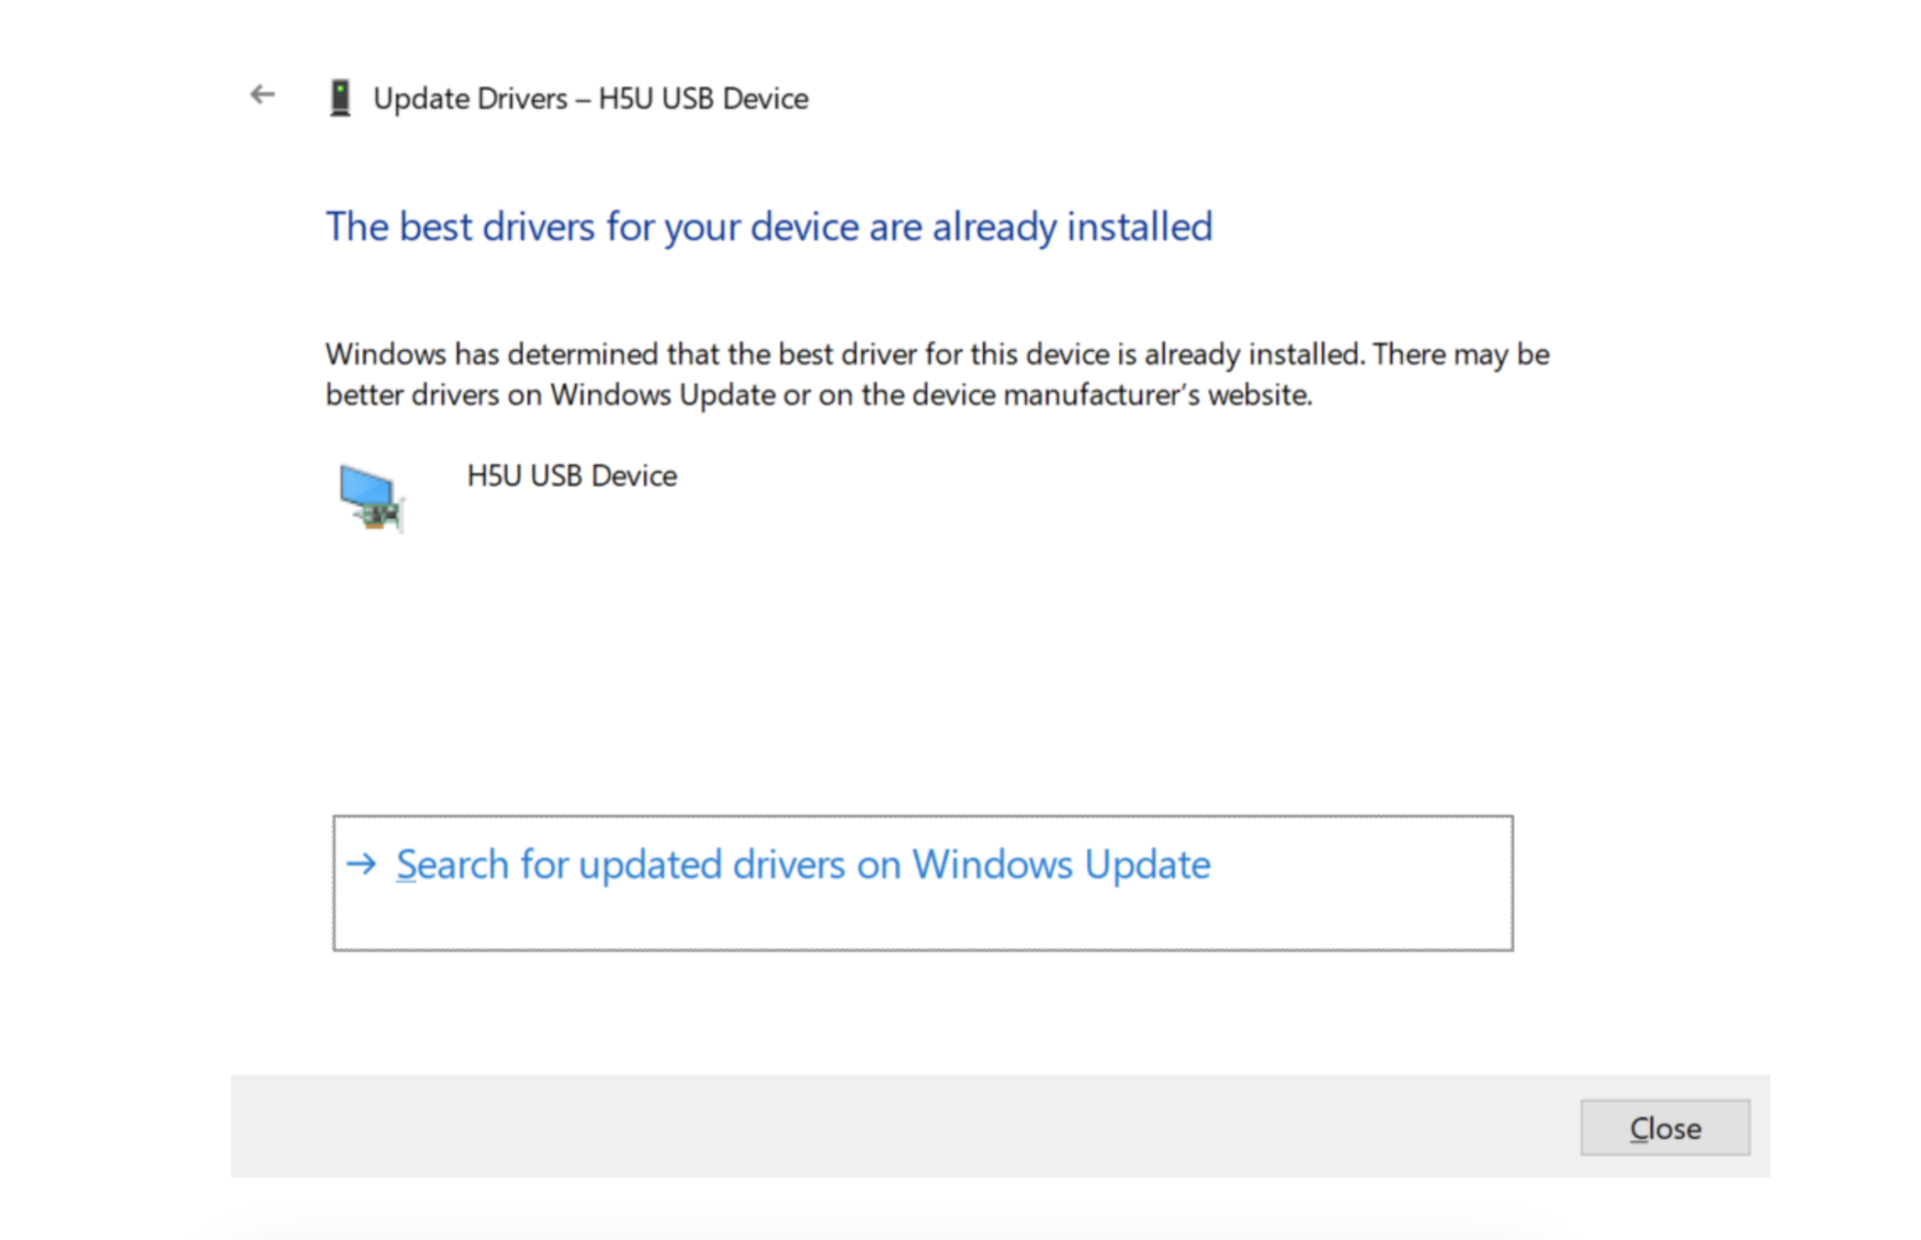Viewport: 1921px width, 1240px height.
Task: Close the Update Drivers dialog
Action: [1665, 1127]
